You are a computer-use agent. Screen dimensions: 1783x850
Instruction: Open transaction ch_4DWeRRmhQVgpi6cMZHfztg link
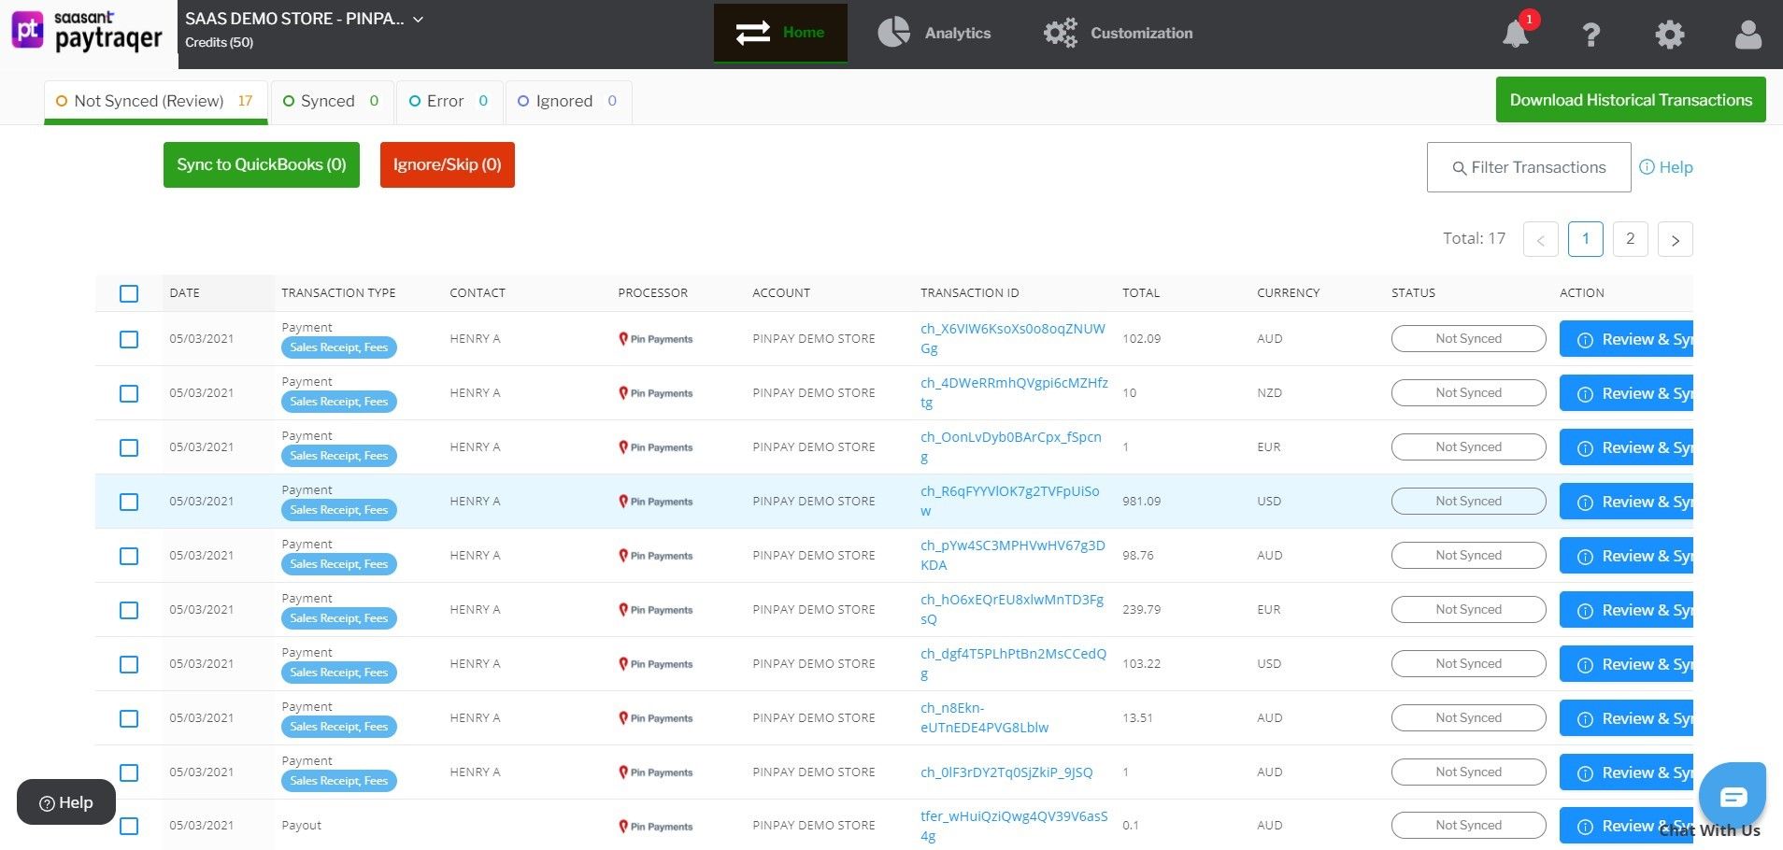click(1014, 393)
